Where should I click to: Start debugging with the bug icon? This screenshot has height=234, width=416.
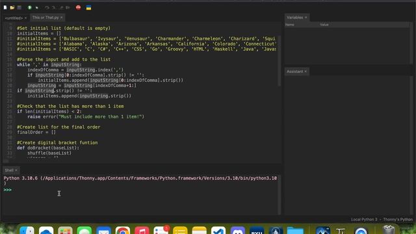[37, 7]
